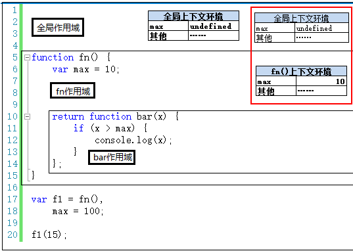This screenshot has width=353, height=251.
Task: Click the f1(15); call
Action: (49, 235)
